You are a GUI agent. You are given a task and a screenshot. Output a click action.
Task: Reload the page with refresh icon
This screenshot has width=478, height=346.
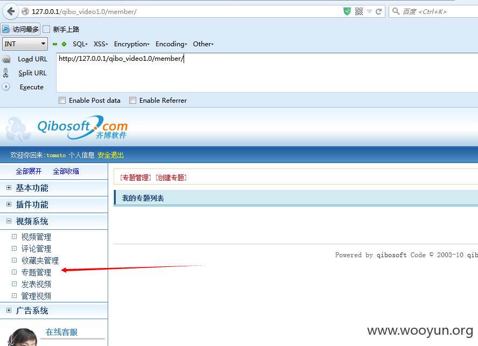click(379, 12)
